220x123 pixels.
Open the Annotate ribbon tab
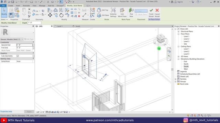(26, 6)
